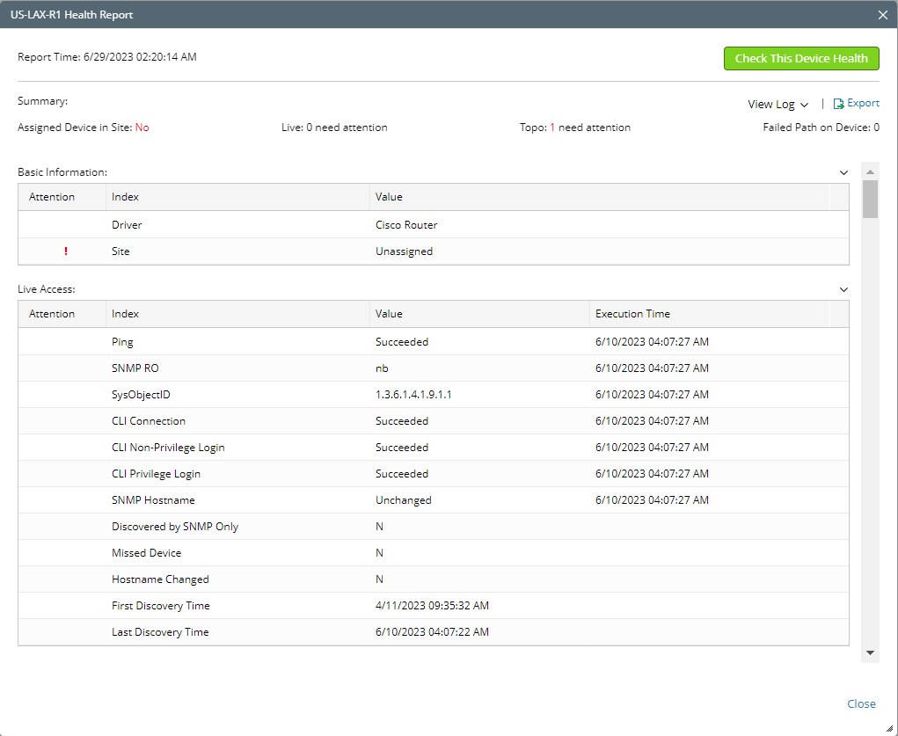Click the red attention mark beside Site
This screenshot has height=736, width=898.
tap(65, 251)
